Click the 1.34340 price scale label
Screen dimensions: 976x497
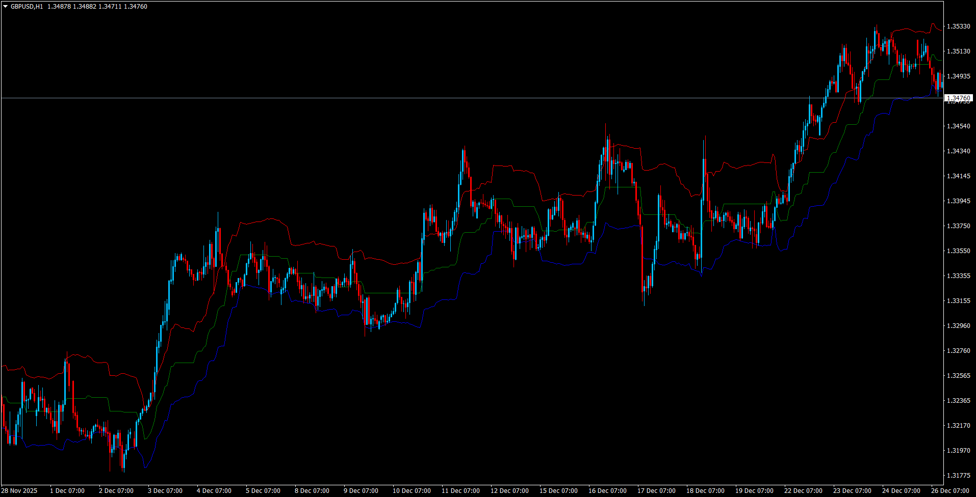coord(959,151)
